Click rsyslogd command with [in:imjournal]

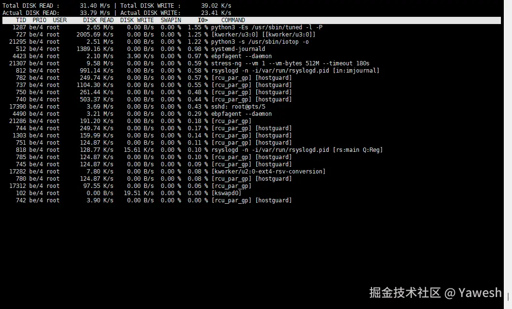tap(295, 71)
